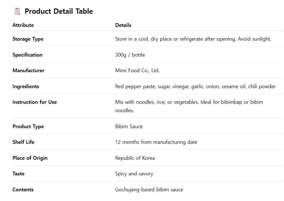Click the storage instructions text about sunlight
Image resolution: width=284 pixels, height=201 pixels.
tap(193, 39)
